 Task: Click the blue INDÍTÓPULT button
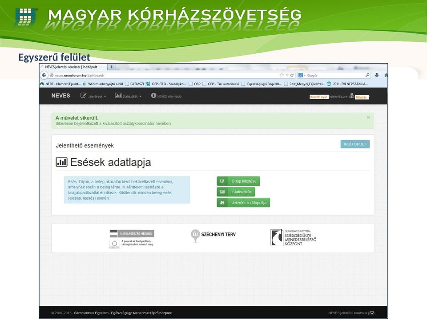point(355,144)
